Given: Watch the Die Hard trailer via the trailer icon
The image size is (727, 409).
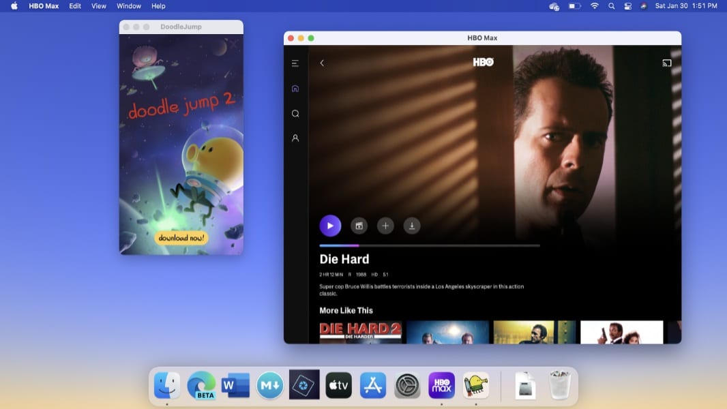Looking at the screenshot, I should (359, 226).
